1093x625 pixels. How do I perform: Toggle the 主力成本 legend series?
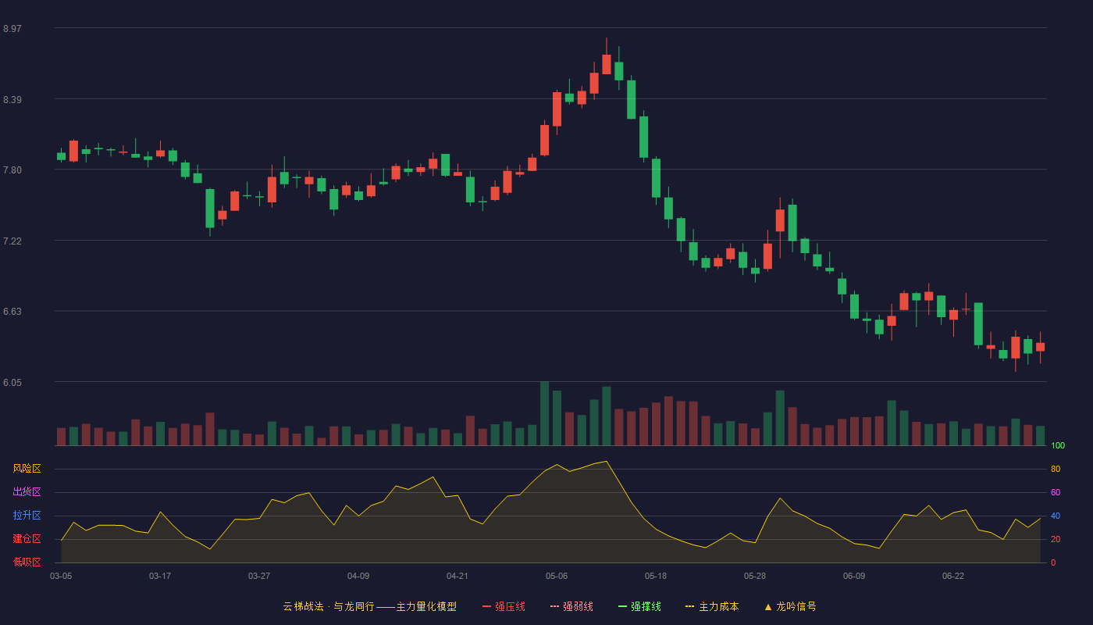[712, 606]
